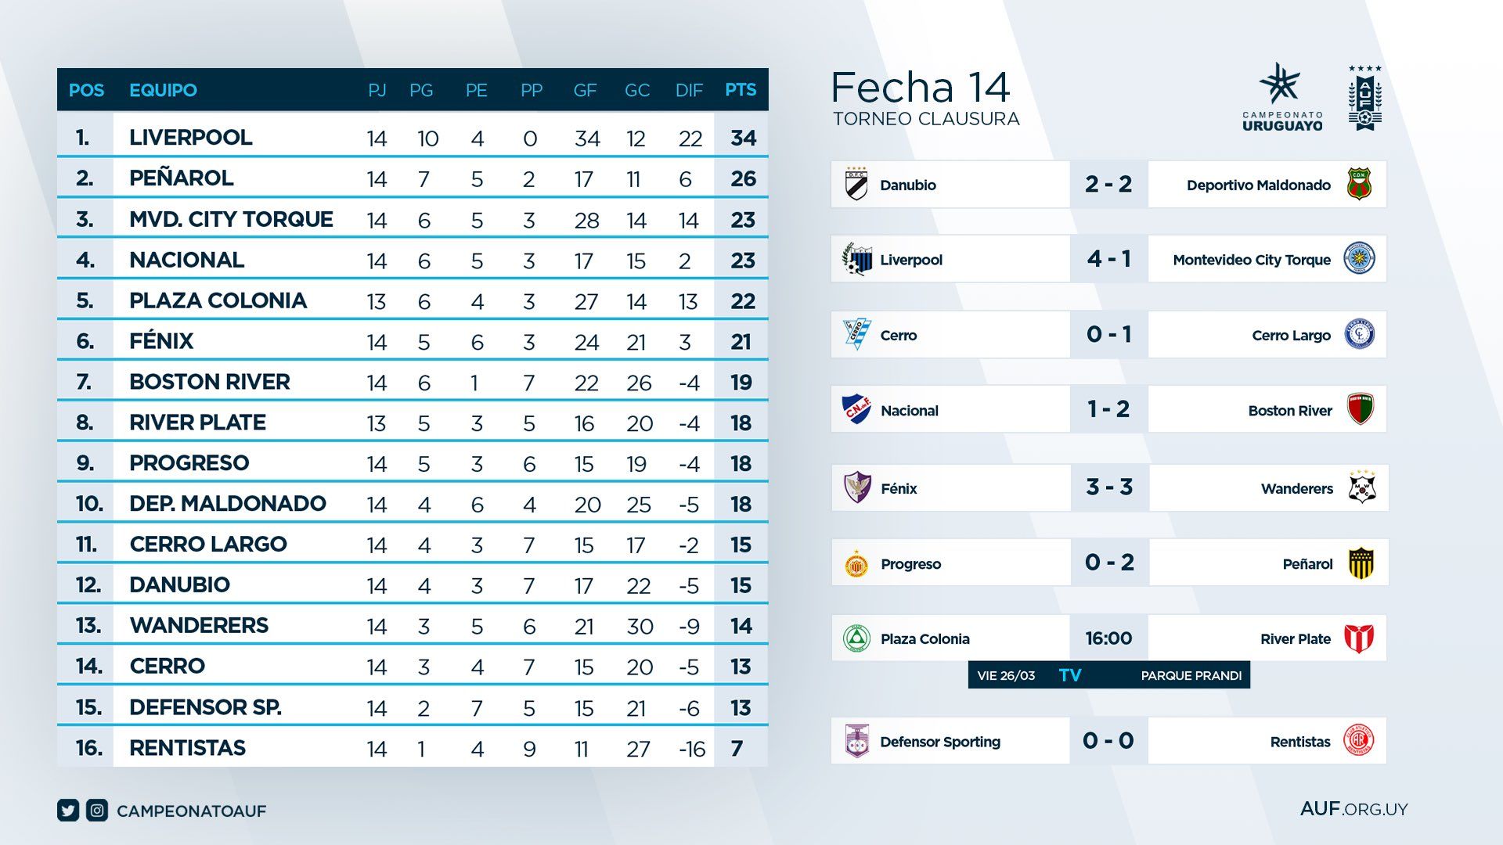Select the Rentistas row in standings
1503x845 pixels.
(413, 748)
